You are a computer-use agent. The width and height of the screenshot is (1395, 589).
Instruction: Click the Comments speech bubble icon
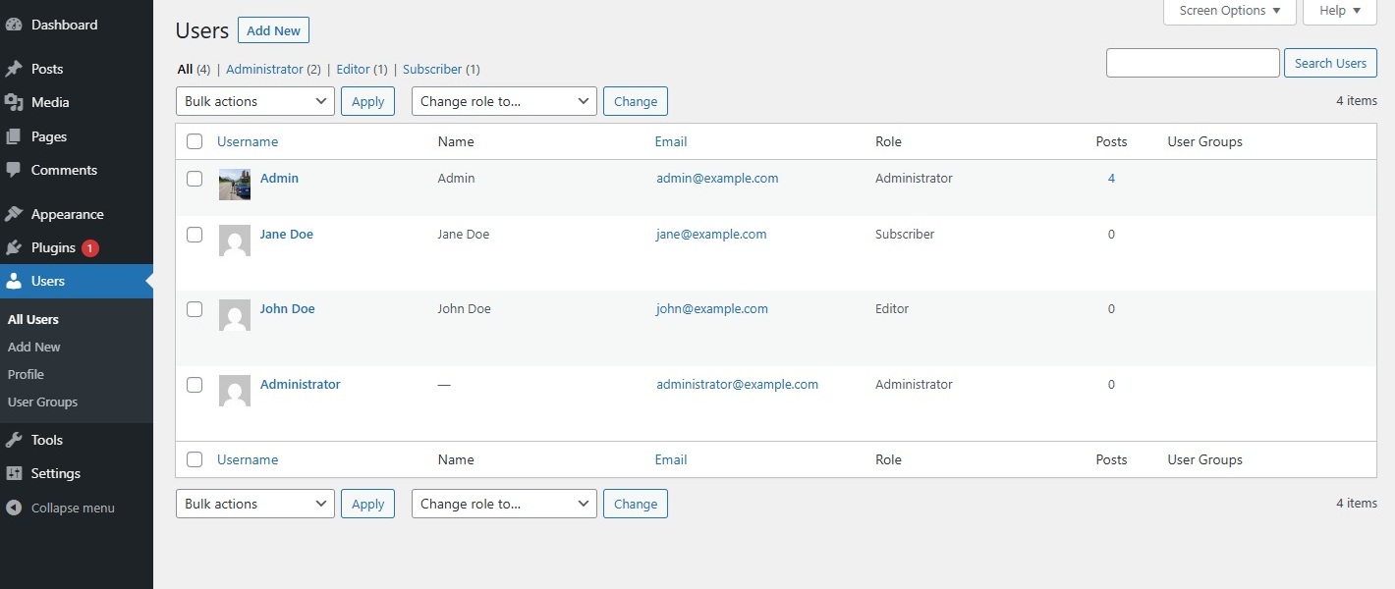[x=14, y=170]
